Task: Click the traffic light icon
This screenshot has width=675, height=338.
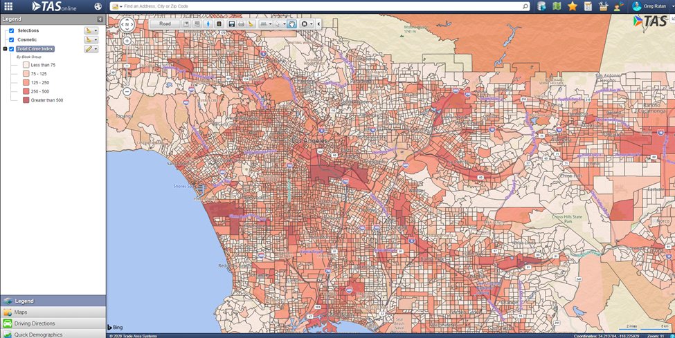Action: [x=219, y=24]
